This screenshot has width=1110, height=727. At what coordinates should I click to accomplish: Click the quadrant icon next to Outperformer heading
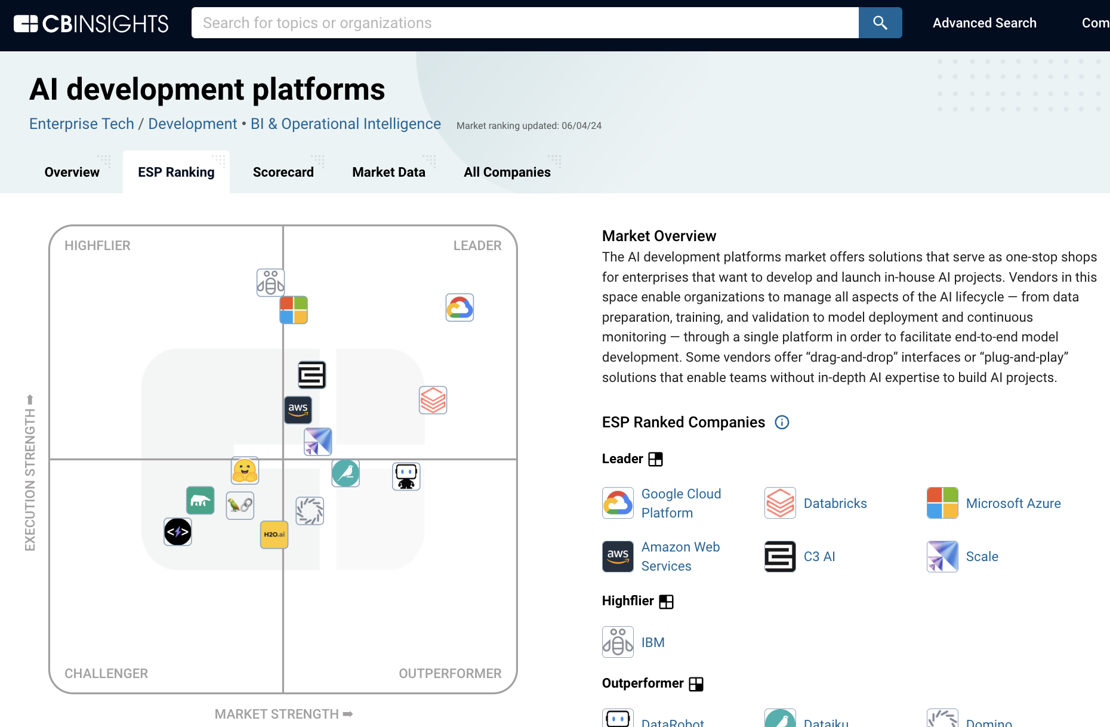tap(696, 684)
